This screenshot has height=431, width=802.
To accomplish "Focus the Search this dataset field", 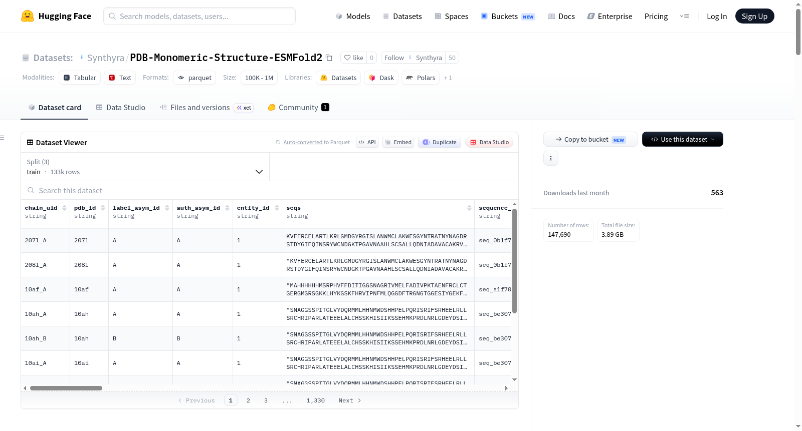I will point(270,190).
